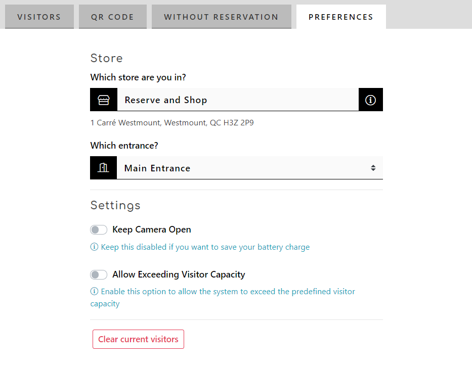Click the storefront icon beside the store field

point(104,100)
